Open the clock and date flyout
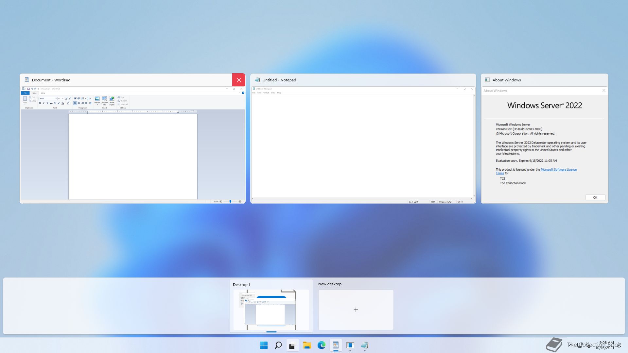Image resolution: width=628 pixels, height=353 pixels. pos(605,345)
